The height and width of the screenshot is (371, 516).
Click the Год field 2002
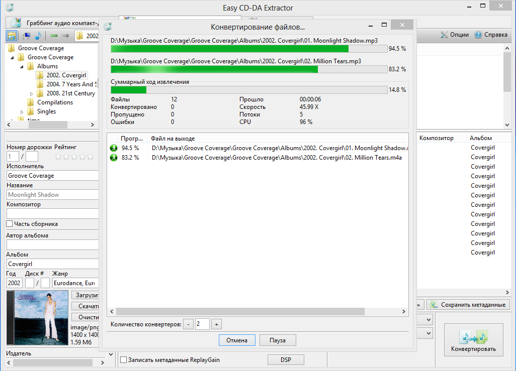click(x=15, y=283)
